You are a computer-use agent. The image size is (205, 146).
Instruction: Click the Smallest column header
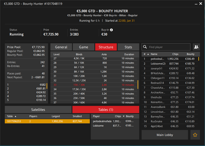point(77,116)
